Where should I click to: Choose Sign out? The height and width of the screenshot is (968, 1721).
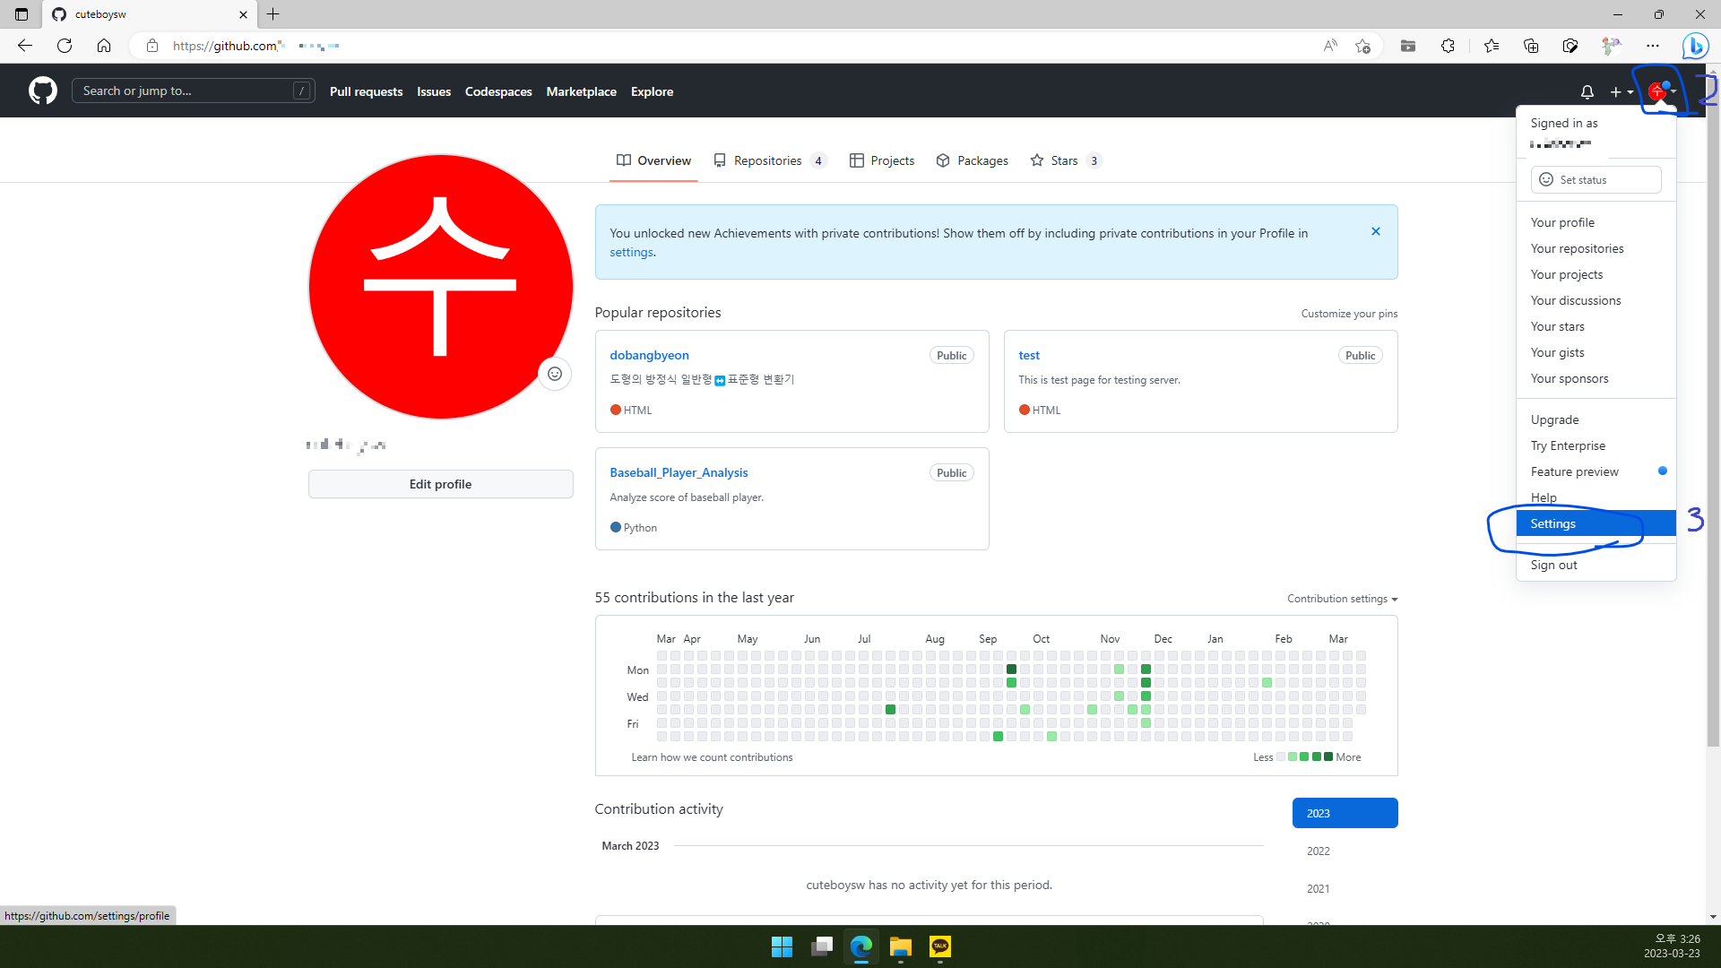(1596, 565)
